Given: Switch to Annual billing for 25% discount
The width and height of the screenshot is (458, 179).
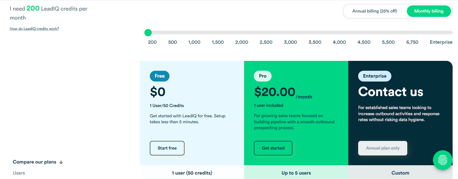Looking at the screenshot, I should coord(374,11).
